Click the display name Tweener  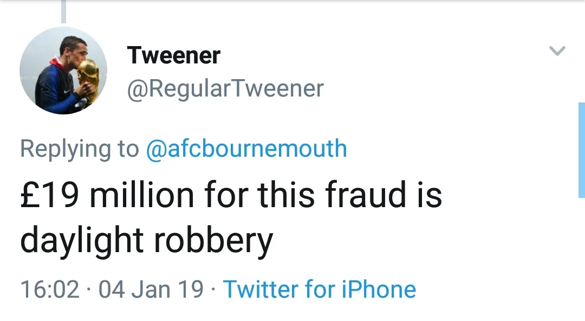click(x=174, y=55)
